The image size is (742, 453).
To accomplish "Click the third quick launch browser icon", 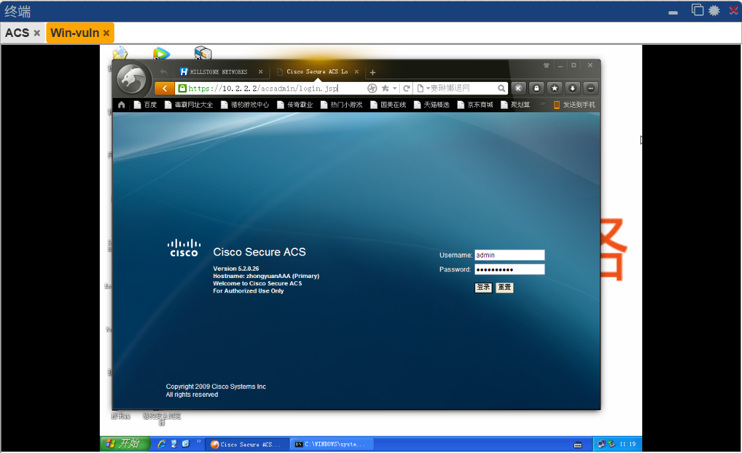I will (186, 444).
